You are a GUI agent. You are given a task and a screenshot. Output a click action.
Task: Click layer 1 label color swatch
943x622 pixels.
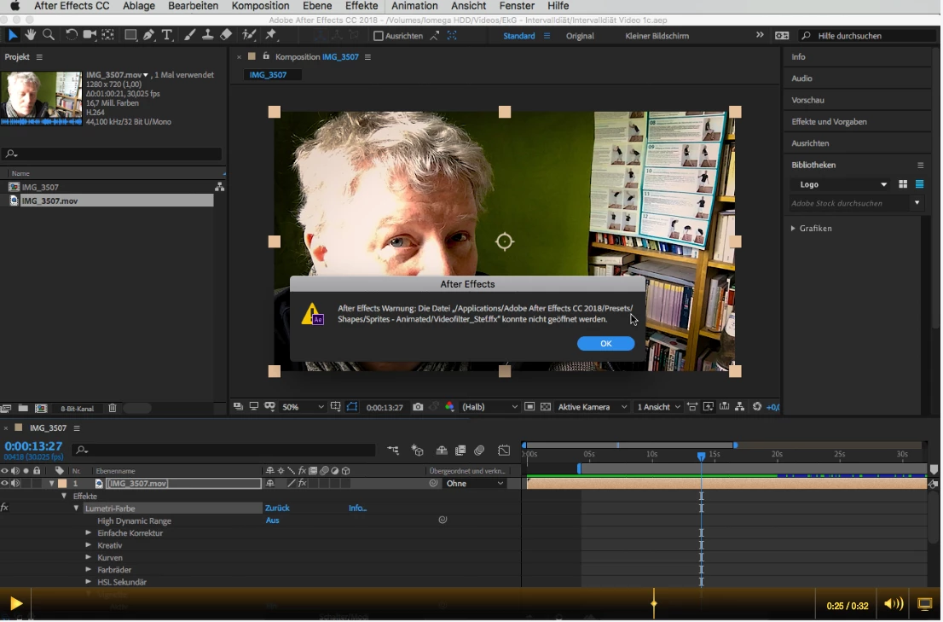[x=62, y=484]
